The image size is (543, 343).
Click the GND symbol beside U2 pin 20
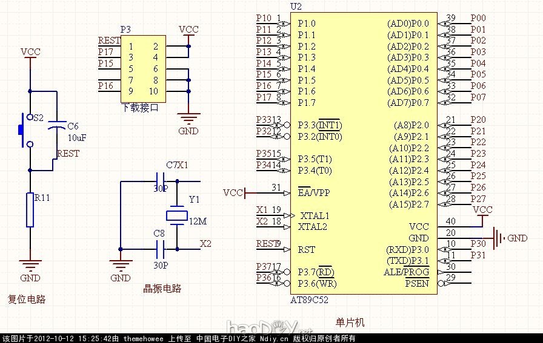point(498,238)
